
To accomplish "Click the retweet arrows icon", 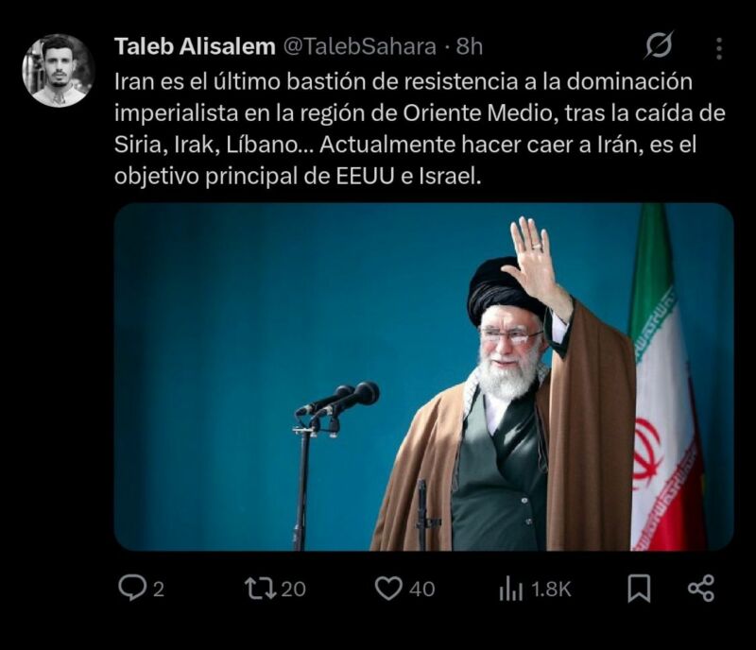I will [x=261, y=589].
